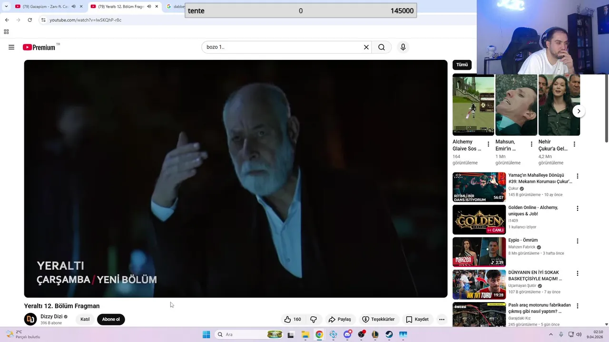Open Eypio - Ömrüm video thumbnail
Viewport: 609px width, 342px height.
pyautogui.click(x=479, y=252)
